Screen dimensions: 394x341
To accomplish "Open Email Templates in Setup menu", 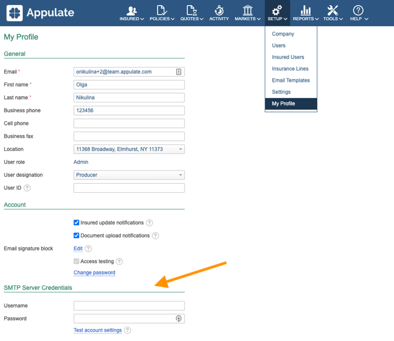I will pos(291,80).
